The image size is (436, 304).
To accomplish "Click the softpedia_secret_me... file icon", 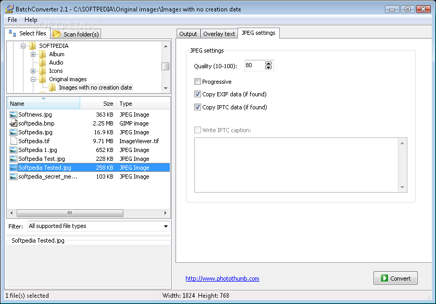I will (x=14, y=176).
